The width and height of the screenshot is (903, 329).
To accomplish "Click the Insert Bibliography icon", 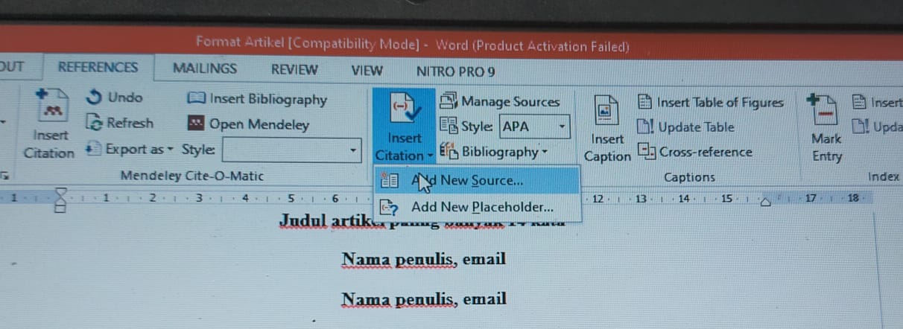I will pyautogui.click(x=197, y=99).
